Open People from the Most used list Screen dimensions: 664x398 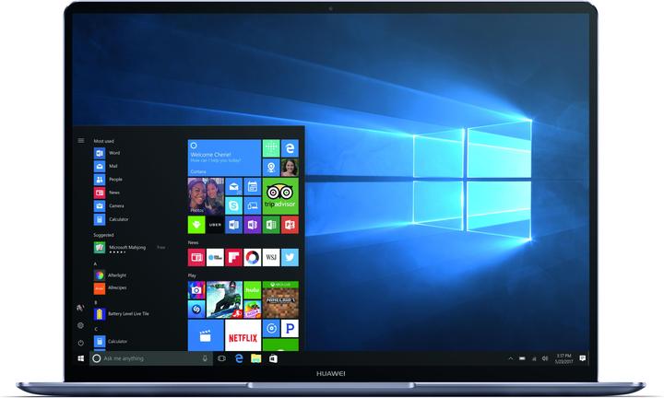pos(108,180)
